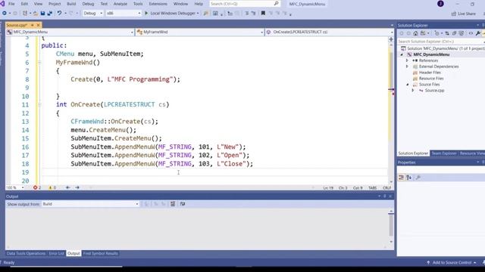Expand the Source.cpp tree item
Screen dimensions: 485x272
413,91
